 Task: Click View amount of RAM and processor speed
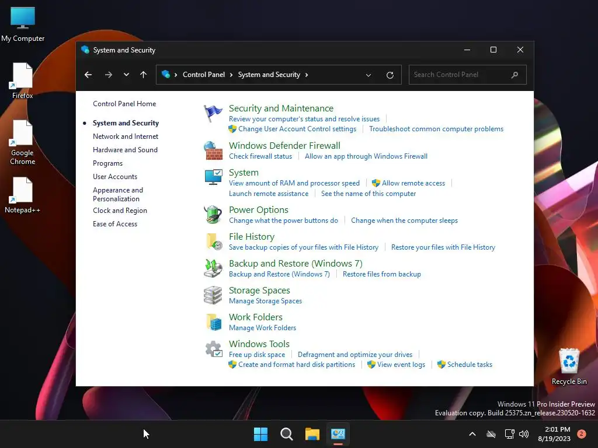[x=294, y=183]
